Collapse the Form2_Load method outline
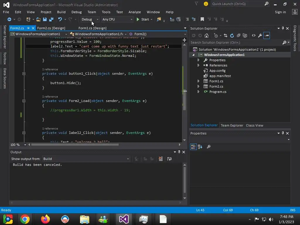This screenshot has width=300, height=225. (x=24, y=101)
